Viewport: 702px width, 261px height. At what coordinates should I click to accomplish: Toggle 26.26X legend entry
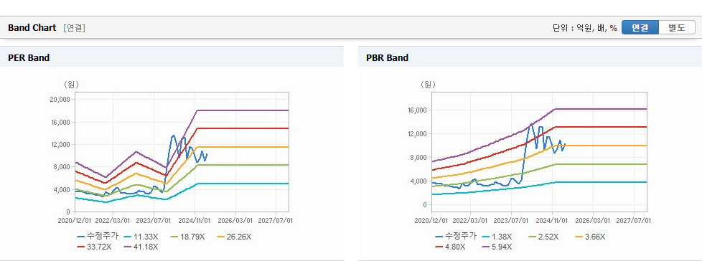click(x=234, y=237)
